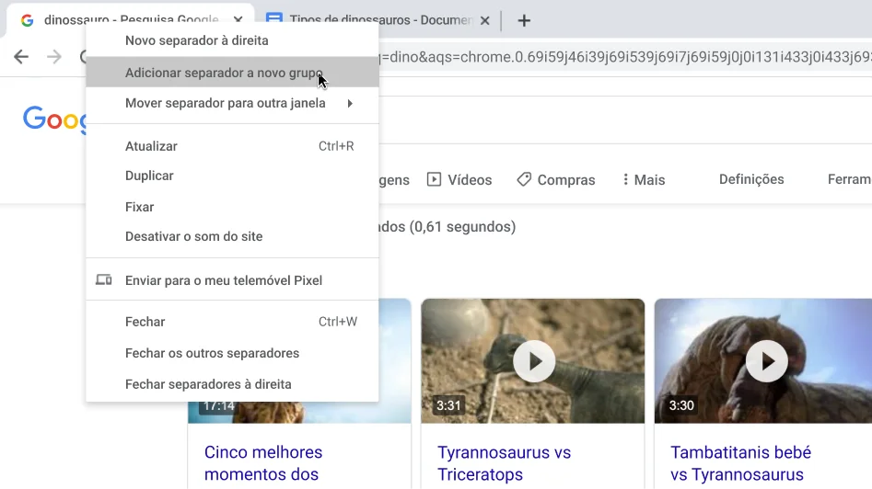Screen dimensions: 872x489
Task: Choose Adicionar separador a novo grupo
Action: click(x=224, y=73)
